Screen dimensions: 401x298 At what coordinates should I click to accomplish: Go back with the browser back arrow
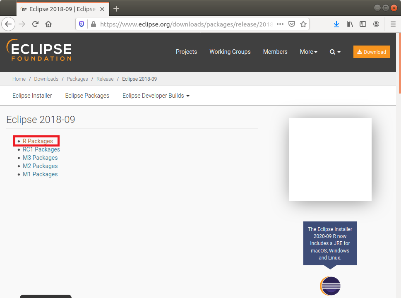(8, 24)
